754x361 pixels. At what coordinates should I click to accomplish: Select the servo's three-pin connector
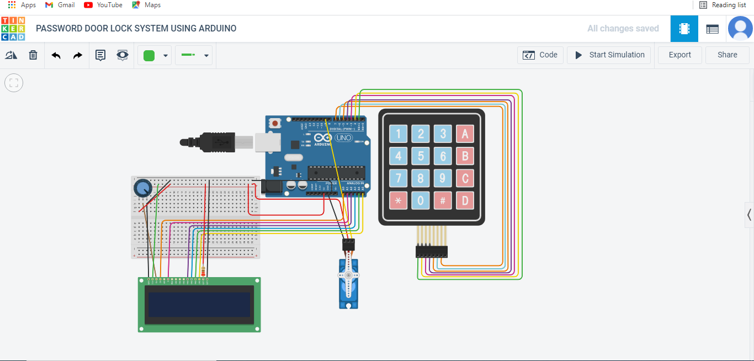click(348, 244)
